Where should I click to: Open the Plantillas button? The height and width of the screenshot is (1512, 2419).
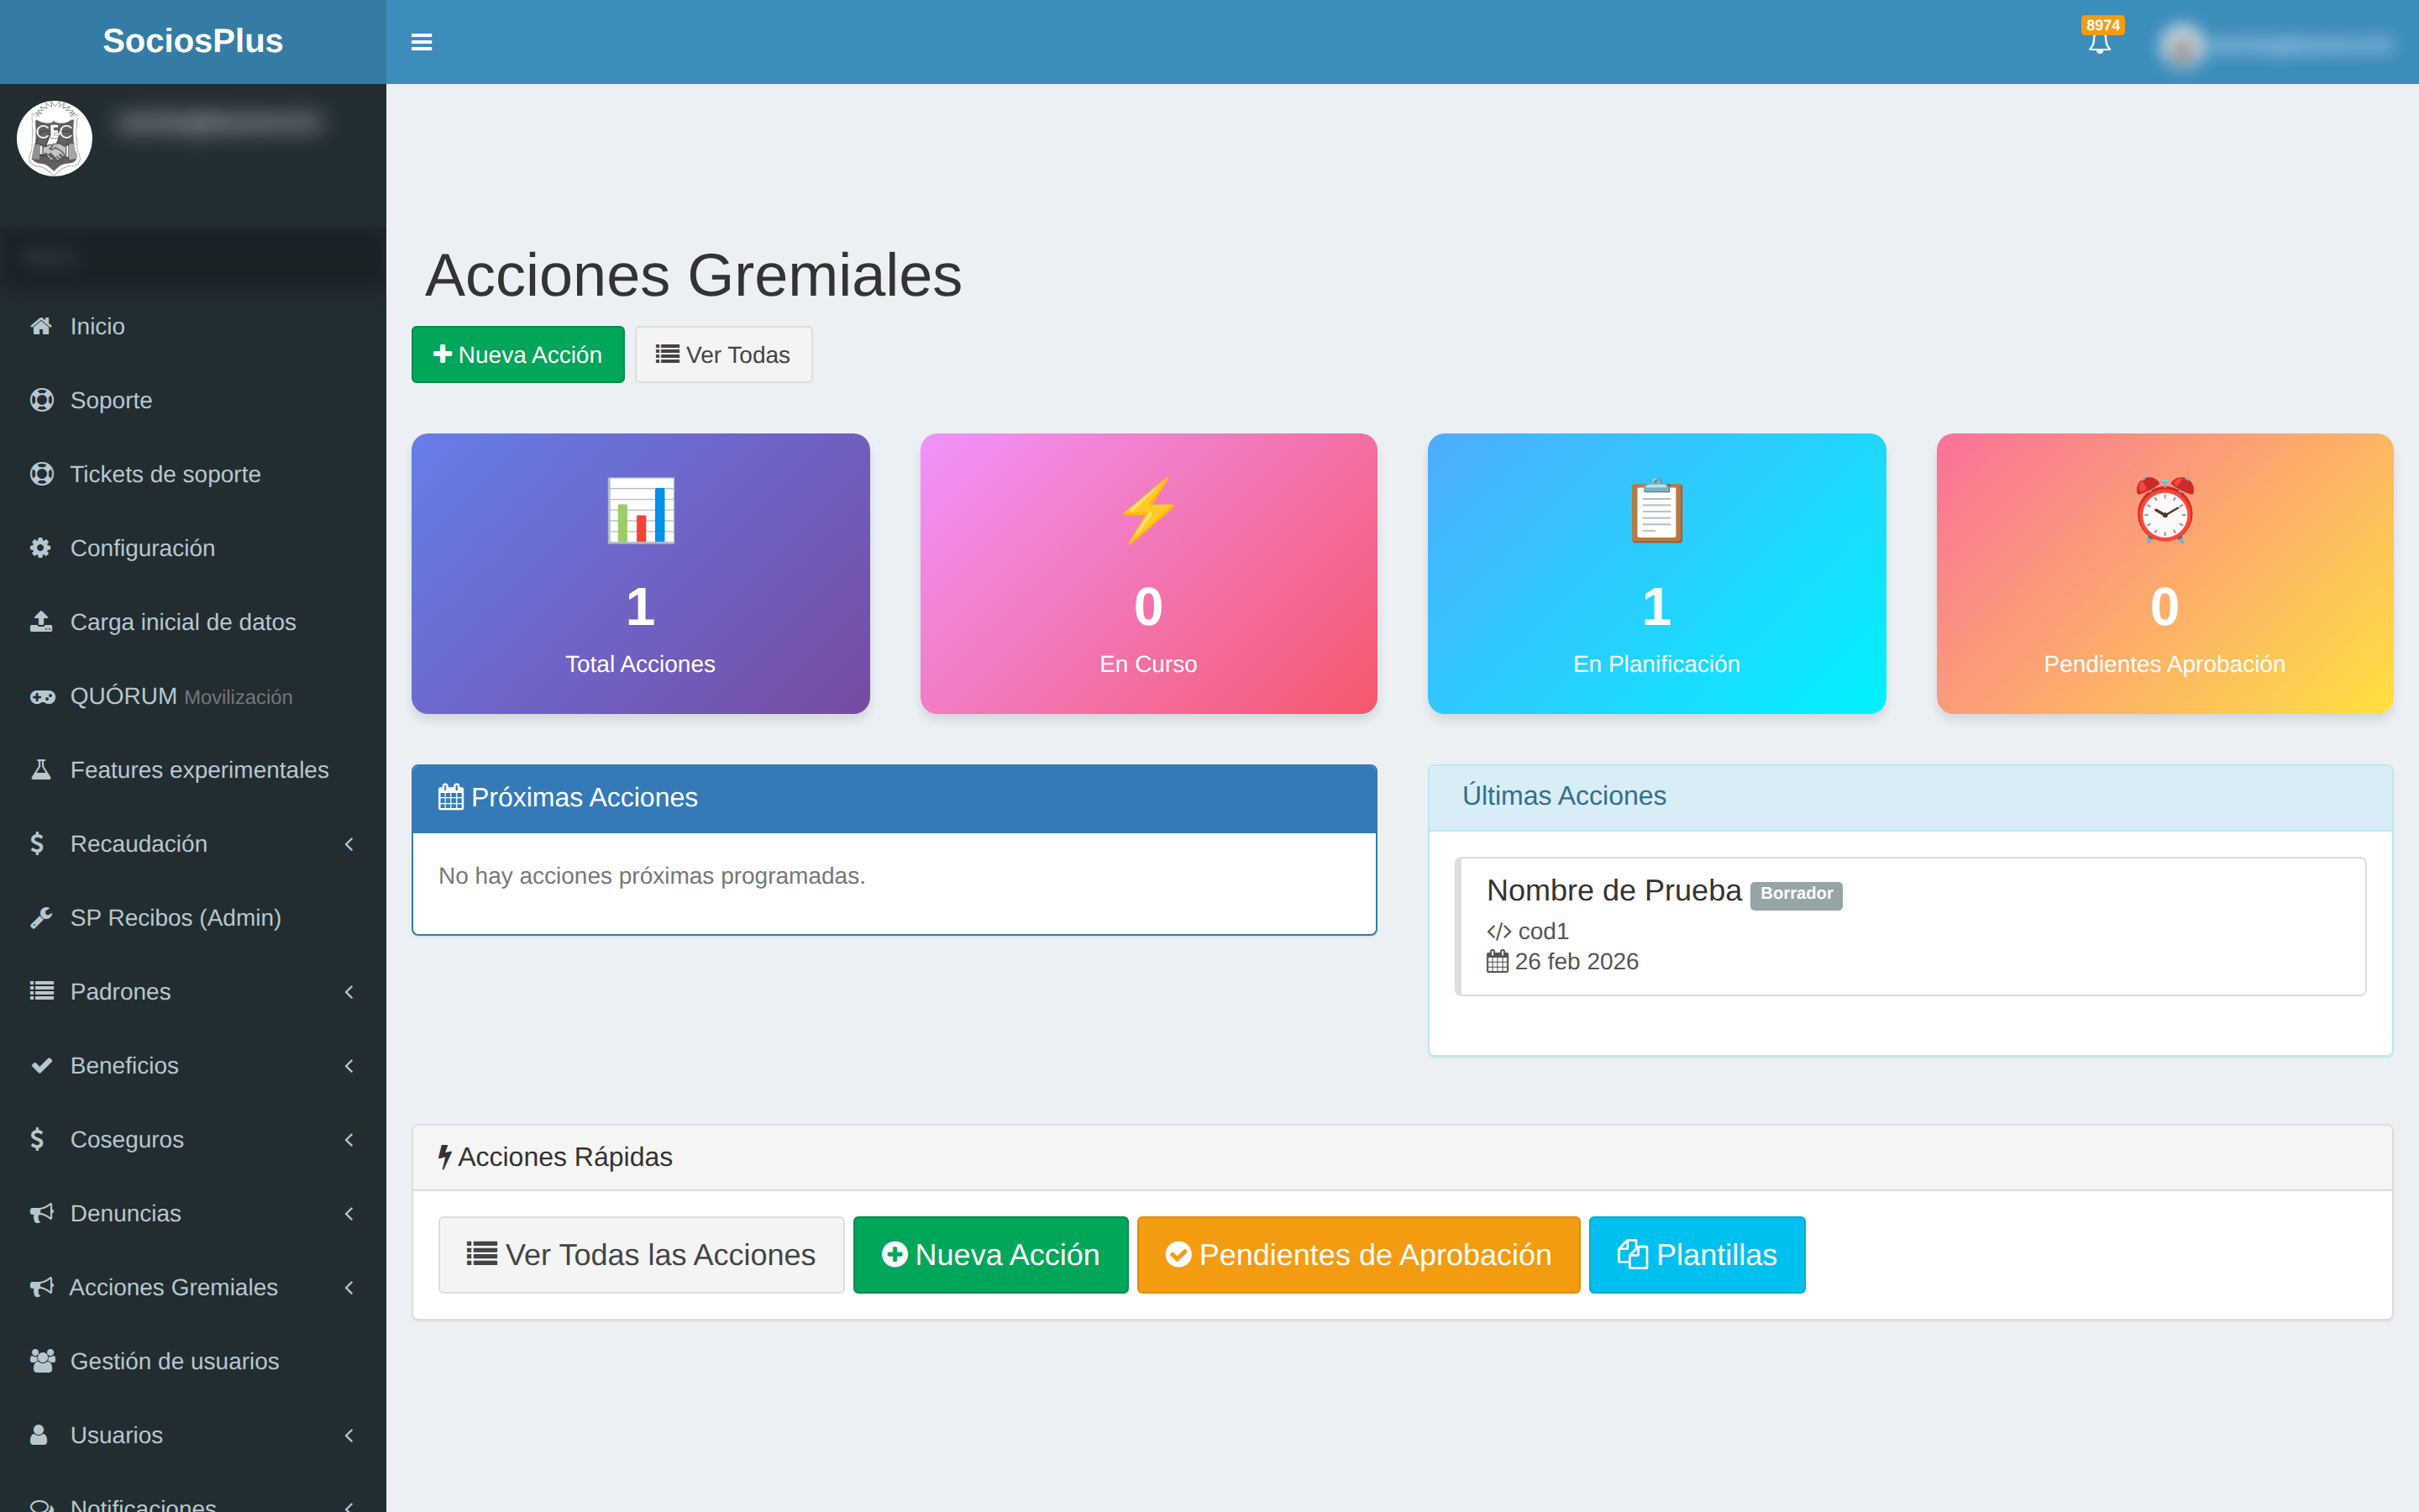click(1697, 1254)
